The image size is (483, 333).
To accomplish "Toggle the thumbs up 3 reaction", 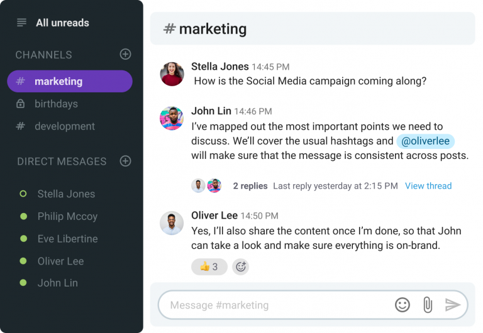I will [x=209, y=267].
